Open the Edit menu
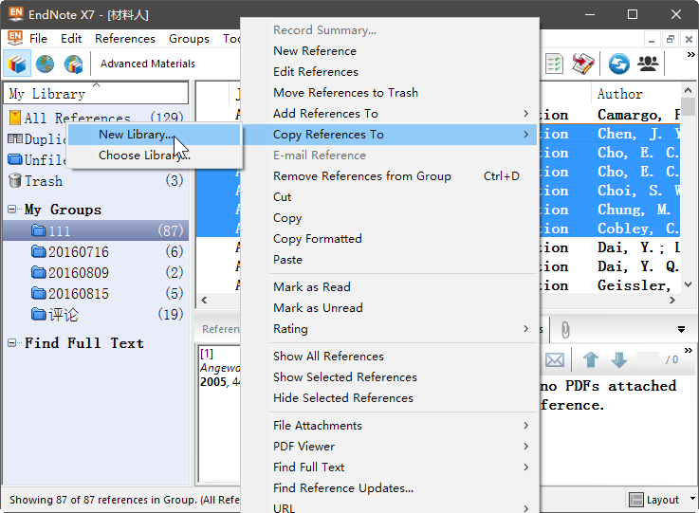Image resolution: width=699 pixels, height=513 pixels. point(71,39)
